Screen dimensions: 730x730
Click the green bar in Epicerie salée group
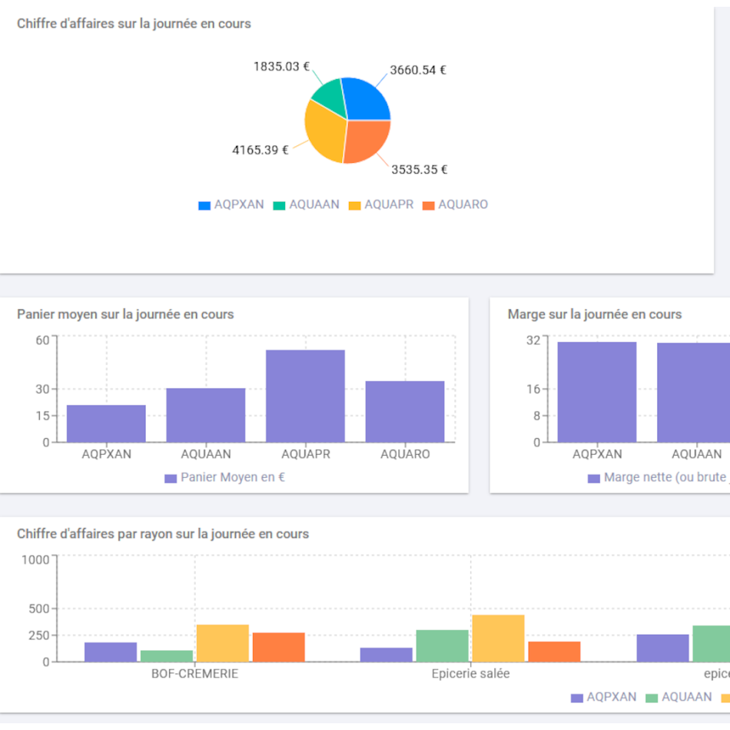tap(442, 645)
